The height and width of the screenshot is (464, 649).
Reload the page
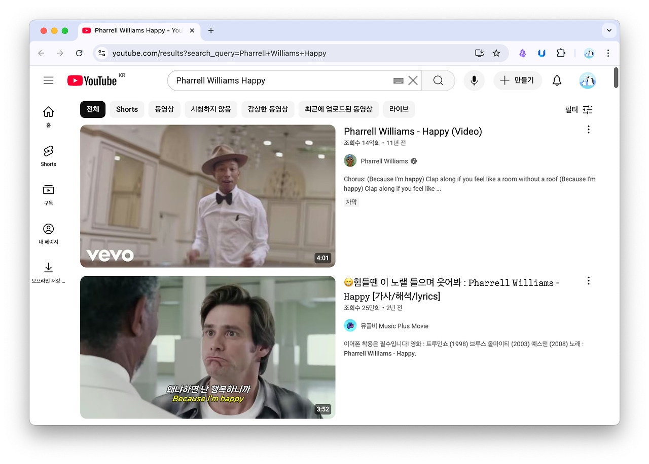click(79, 53)
